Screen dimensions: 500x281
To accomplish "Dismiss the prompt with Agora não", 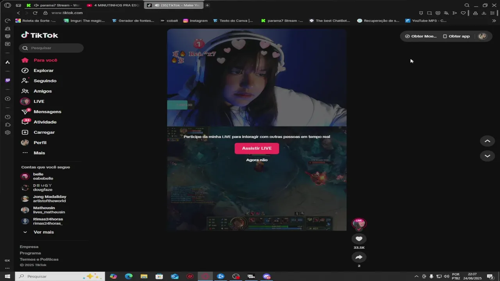I will pos(257,160).
